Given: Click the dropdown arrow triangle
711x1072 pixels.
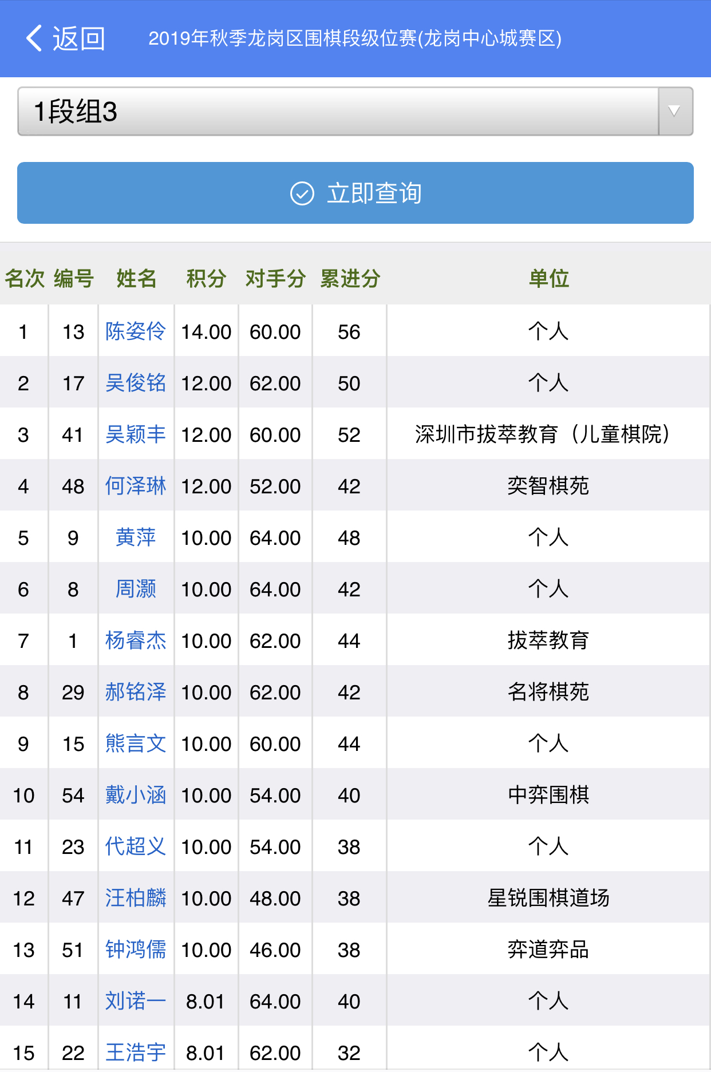Looking at the screenshot, I should (674, 112).
